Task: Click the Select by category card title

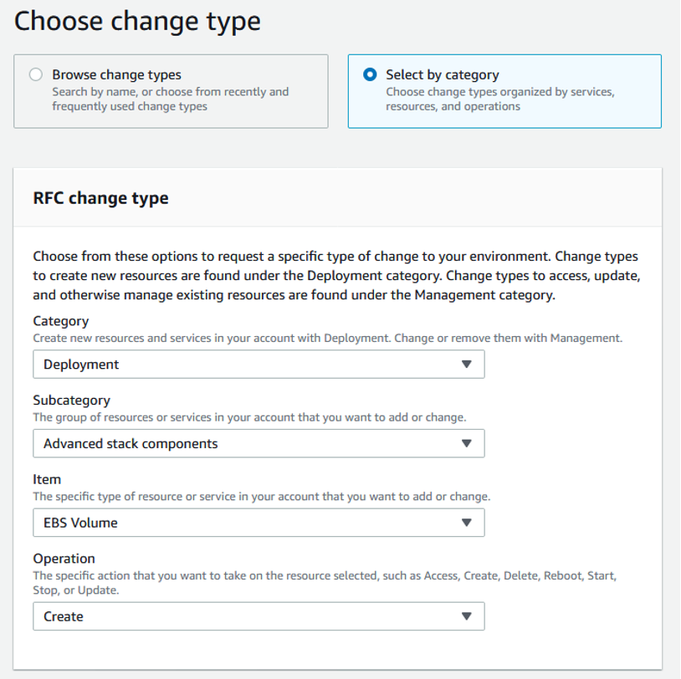Action: [442, 74]
